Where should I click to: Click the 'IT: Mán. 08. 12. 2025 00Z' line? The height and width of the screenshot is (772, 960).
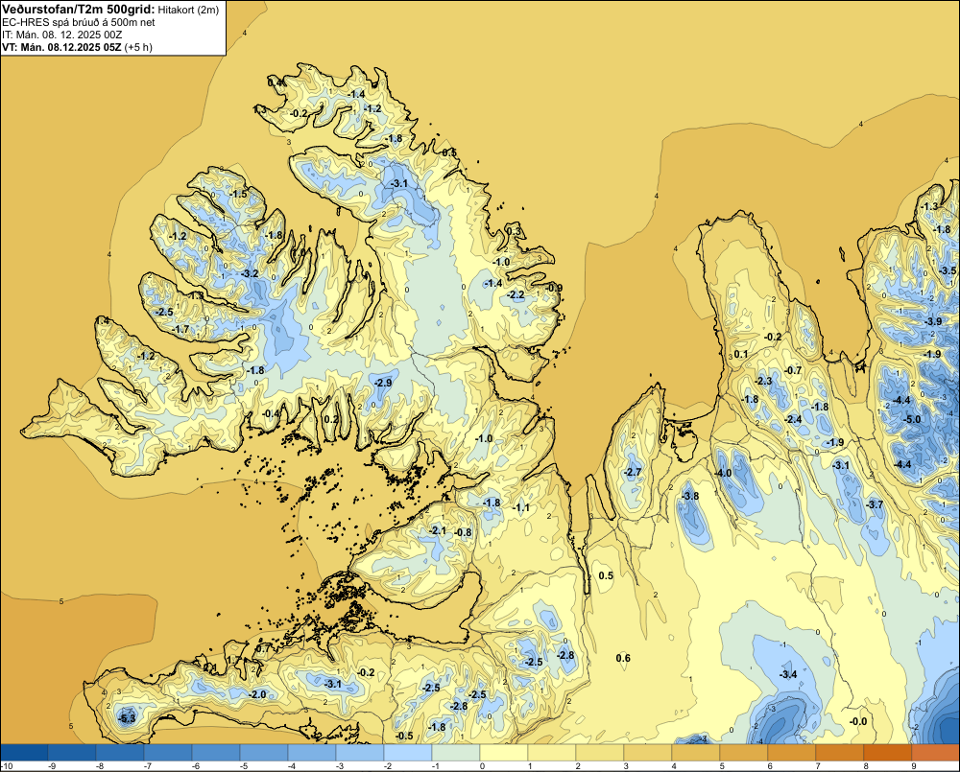point(61,35)
